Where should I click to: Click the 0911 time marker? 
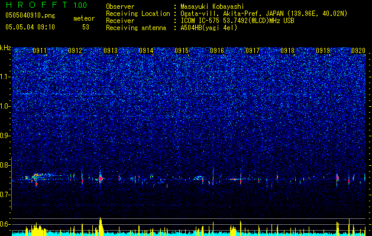(x=40, y=51)
